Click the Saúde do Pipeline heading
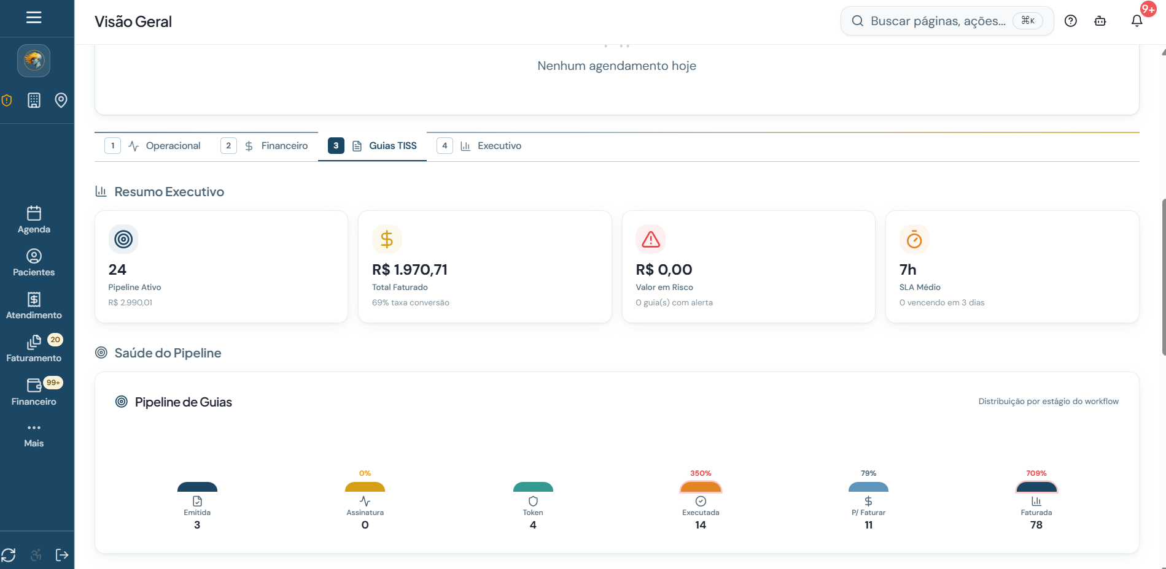The height and width of the screenshot is (569, 1166). click(x=168, y=353)
